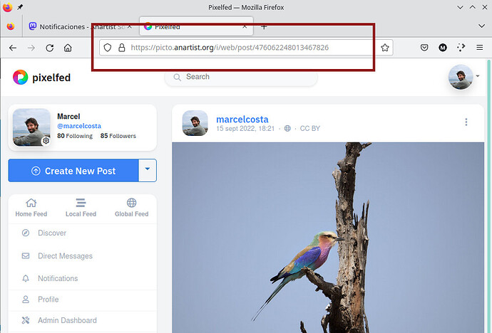The width and height of the screenshot is (492, 333).
Task: Switch to the Local Feed
Action: (x=81, y=208)
